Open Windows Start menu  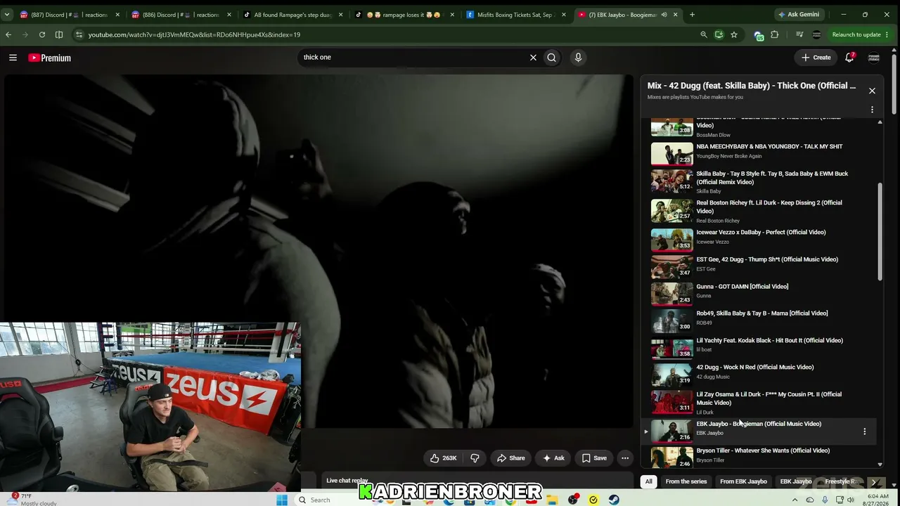(282, 500)
